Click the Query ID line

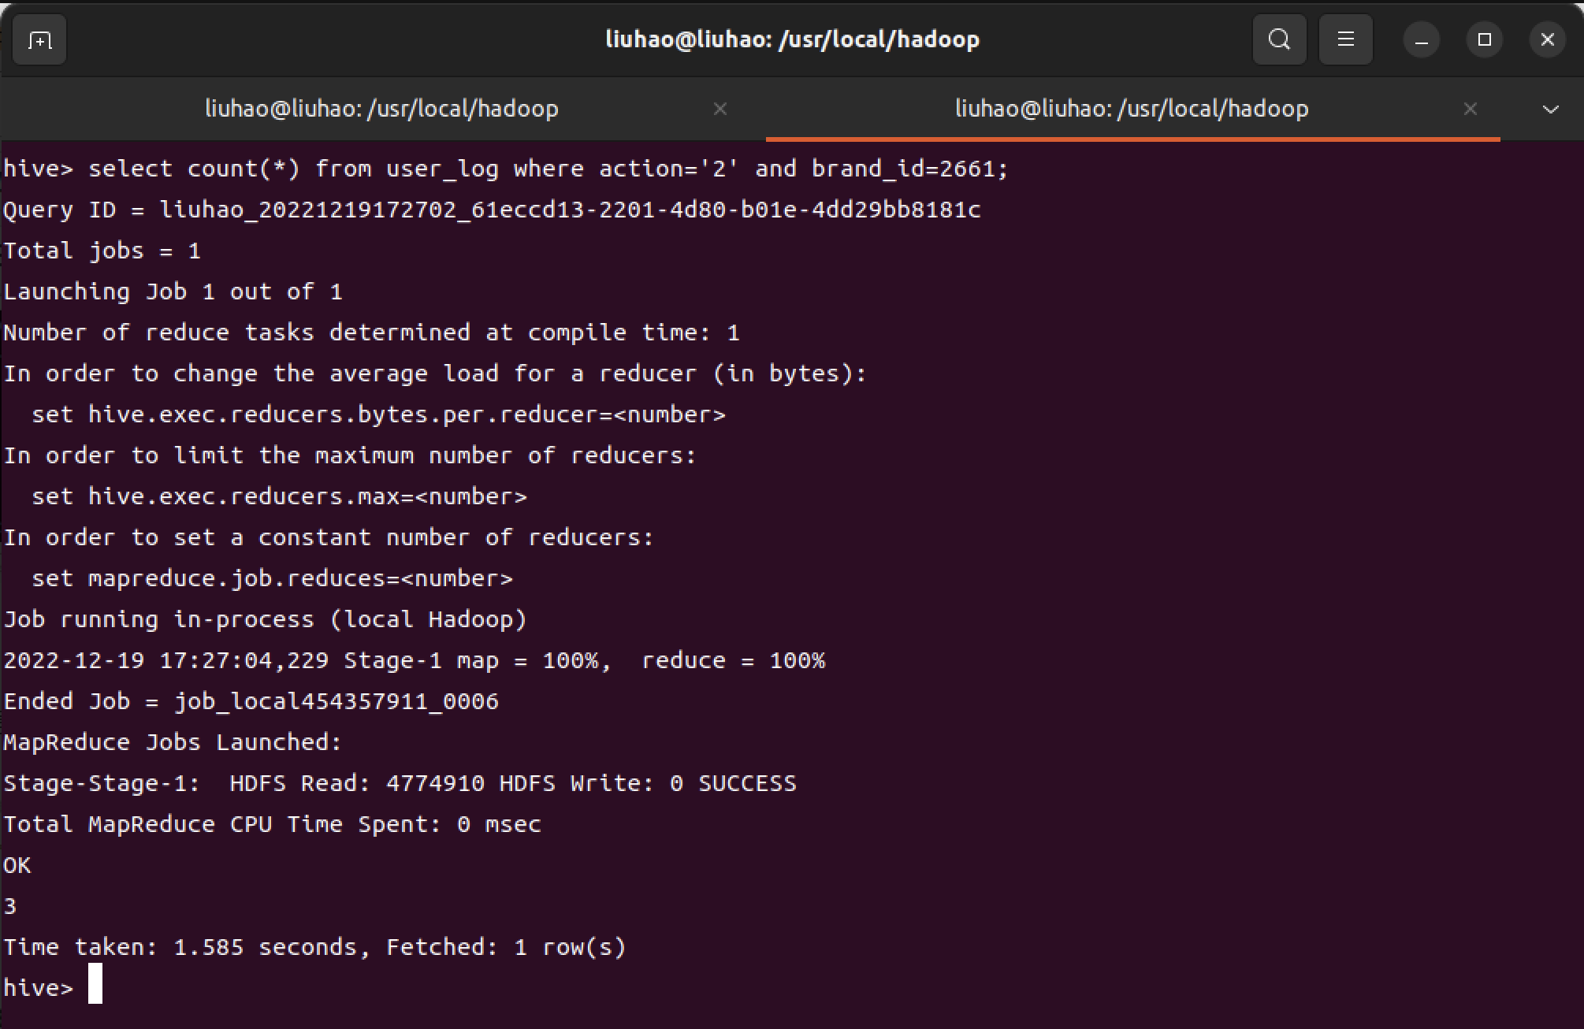[492, 210]
